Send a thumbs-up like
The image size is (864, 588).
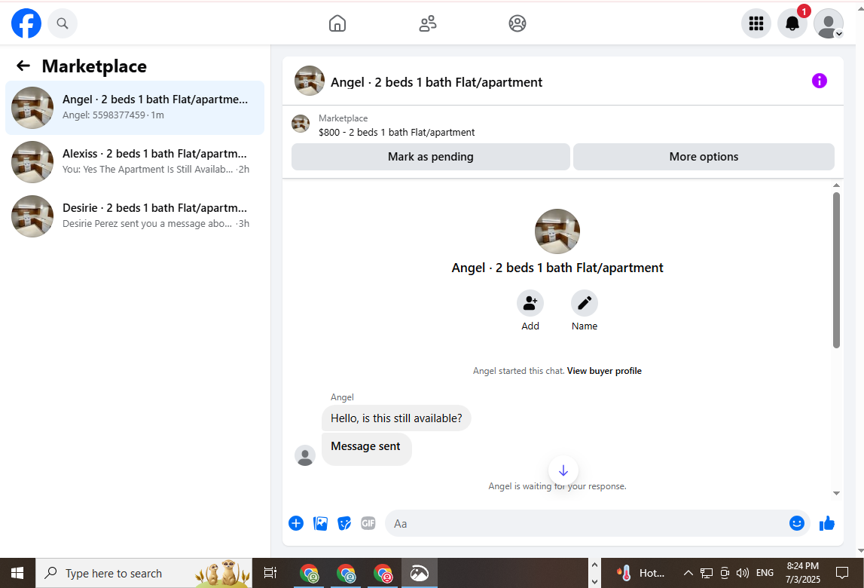tap(827, 523)
